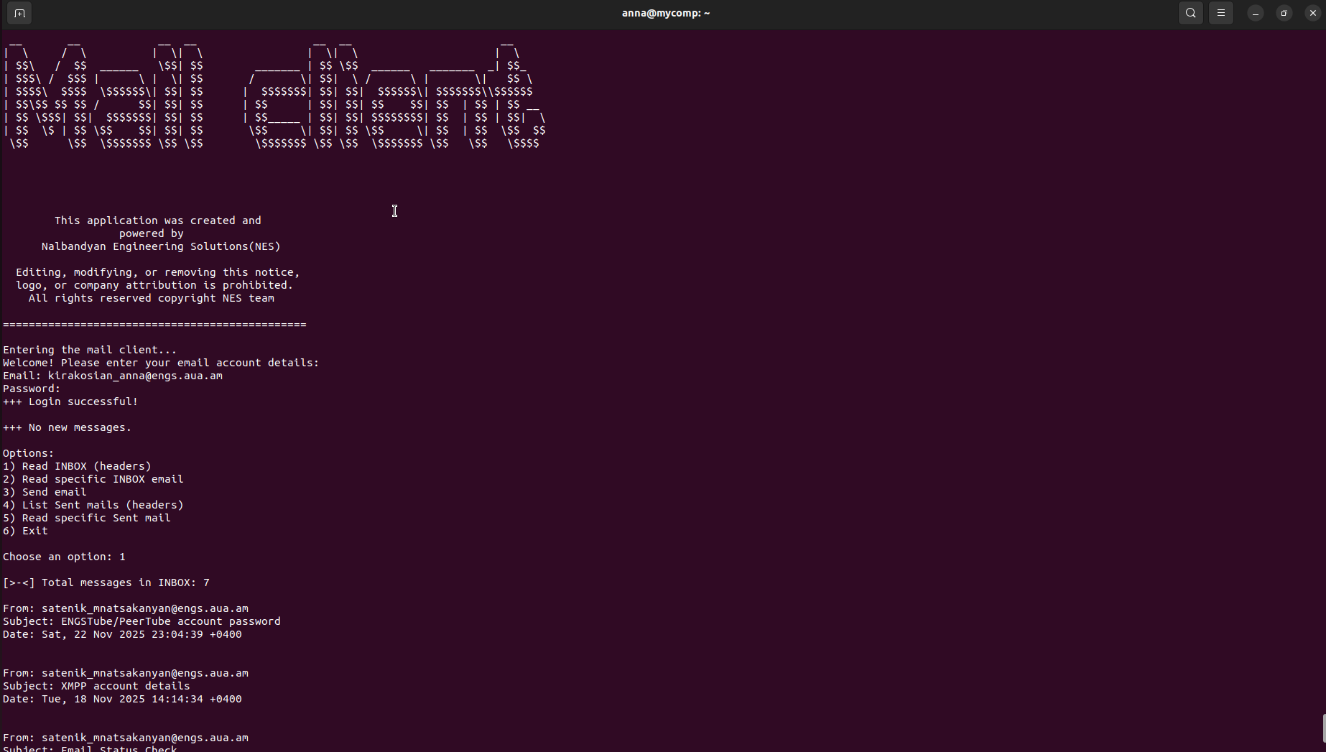Click 'Welcome! Please enter your email account details:'
Viewport: 1326px width, 752px height.
click(x=161, y=363)
